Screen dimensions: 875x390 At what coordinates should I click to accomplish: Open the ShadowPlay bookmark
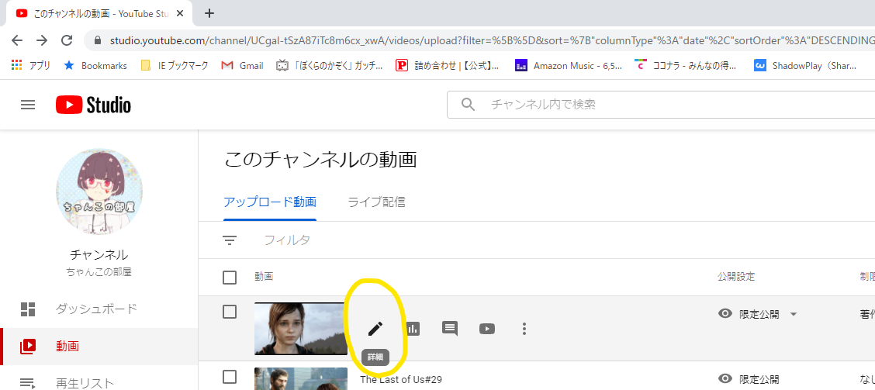click(804, 65)
